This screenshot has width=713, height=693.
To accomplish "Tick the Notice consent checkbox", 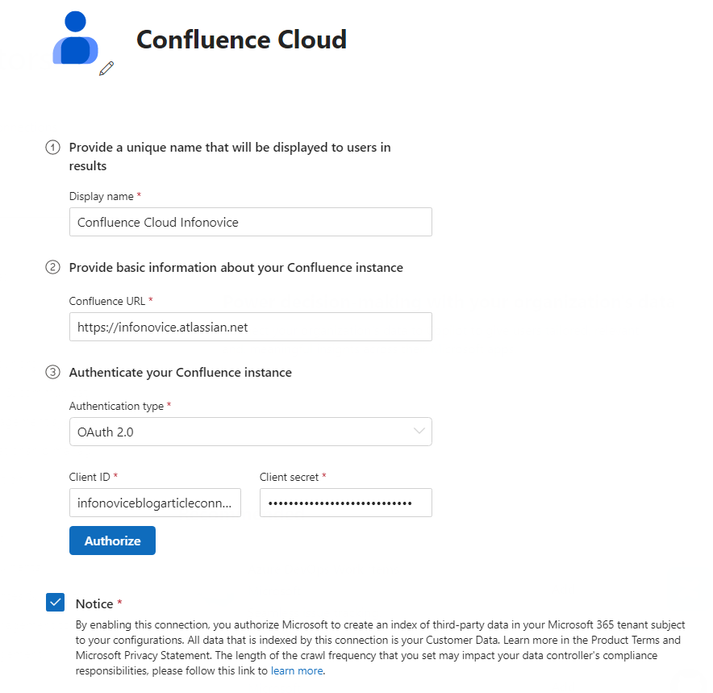I will pos(56,602).
